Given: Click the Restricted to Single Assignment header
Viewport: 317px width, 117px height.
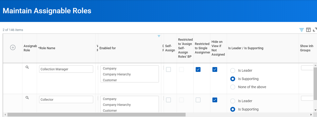Looking at the screenshot, I should (202, 48).
